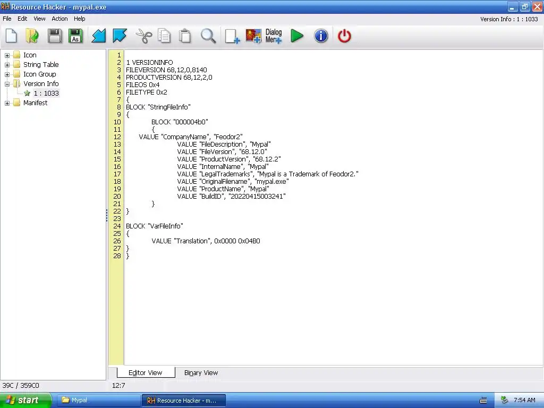Click the scissors Cut icon
Viewport: 544px width, 408px height.
coord(144,36)
